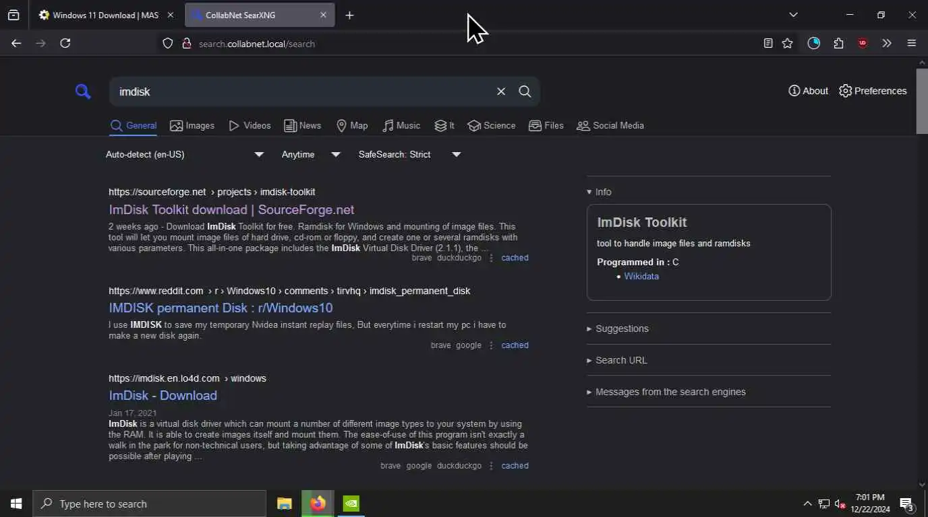Select the Videos category tab
Image resolution: width=928 pixels, height=517 pixels.
coord(250,126)
